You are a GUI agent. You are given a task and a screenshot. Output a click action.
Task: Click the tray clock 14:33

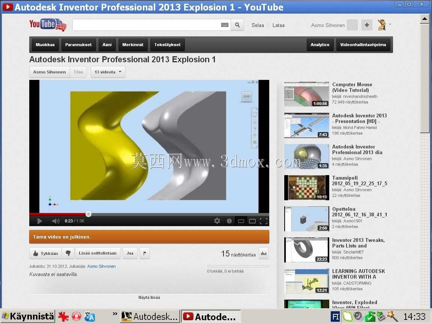414,316
